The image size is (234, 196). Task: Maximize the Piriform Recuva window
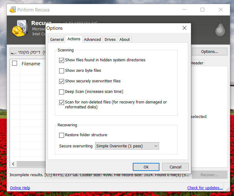pyautogui.click(x=202, y=10)
